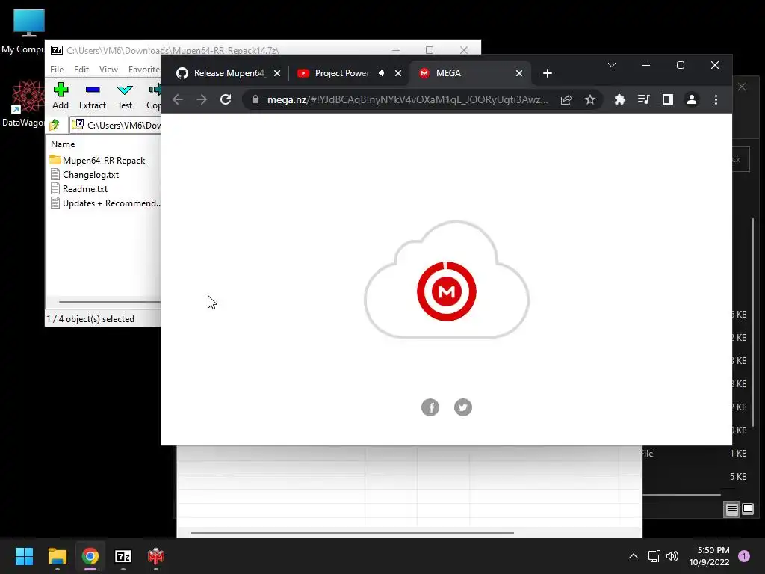
Task: Bookmark this MEGA page with star
Action: [x=590, y=99]
